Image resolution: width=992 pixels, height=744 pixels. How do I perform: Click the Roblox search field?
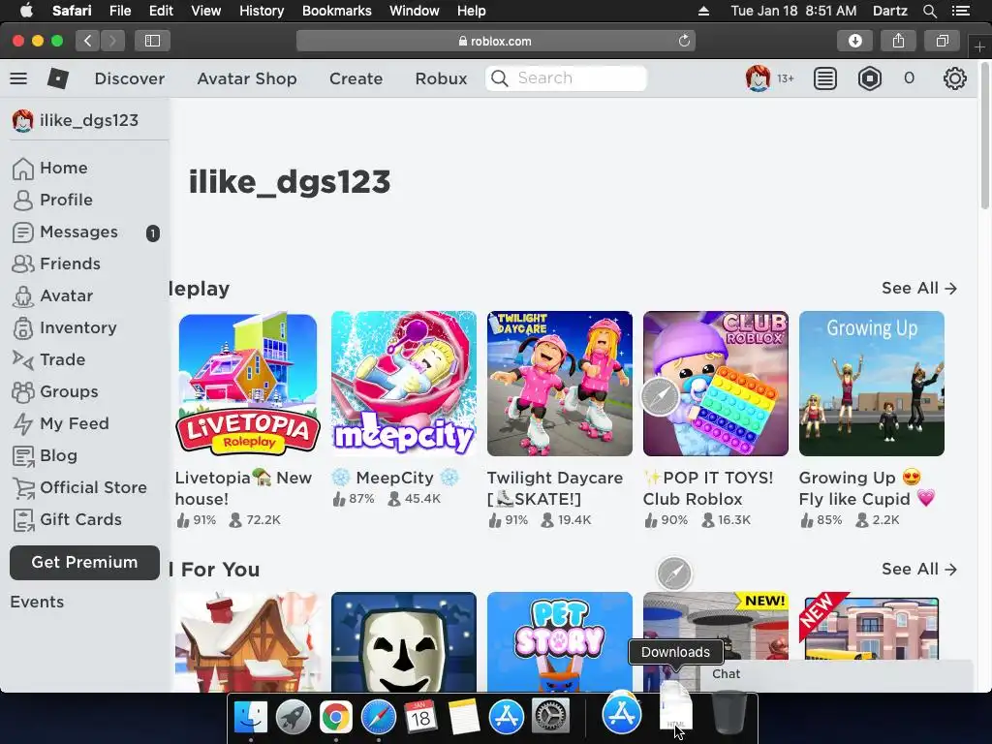pyautogui.click(x=566, y=78)
